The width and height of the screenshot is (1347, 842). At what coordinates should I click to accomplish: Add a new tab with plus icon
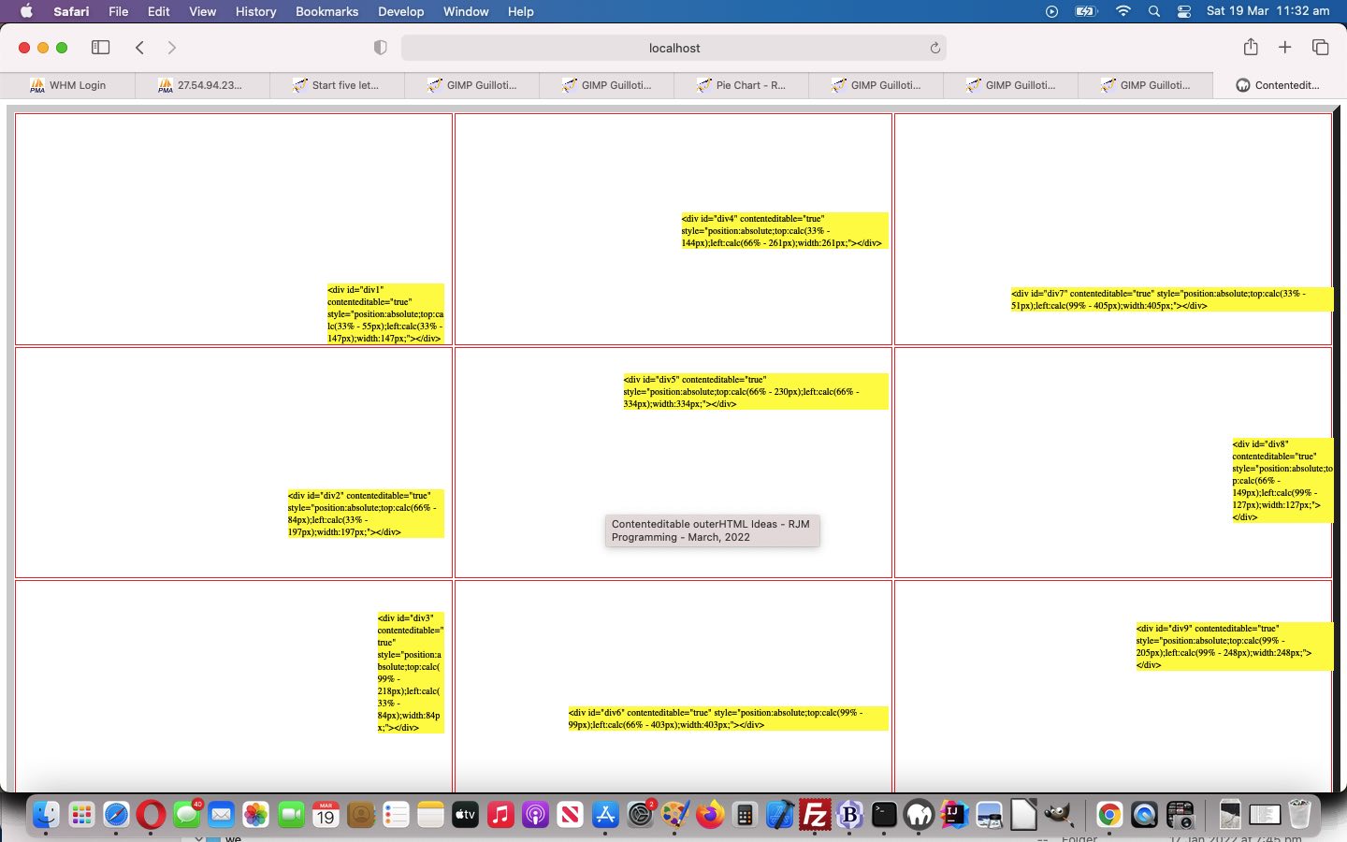(x=1285, y=48)
